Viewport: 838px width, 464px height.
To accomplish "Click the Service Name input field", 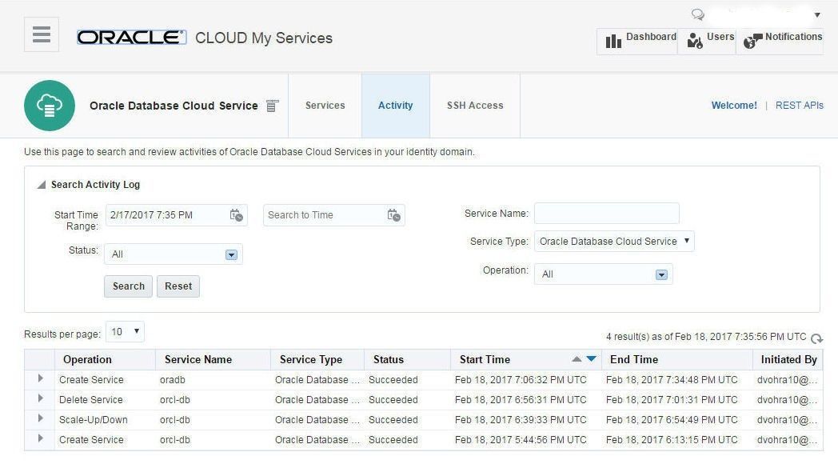I will pyautogui.click(x=607, y=214).
